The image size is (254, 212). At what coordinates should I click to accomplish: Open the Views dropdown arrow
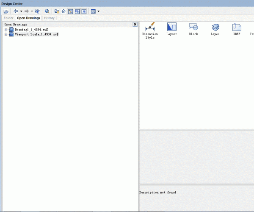pyautogui.click(x=98, y=11)
